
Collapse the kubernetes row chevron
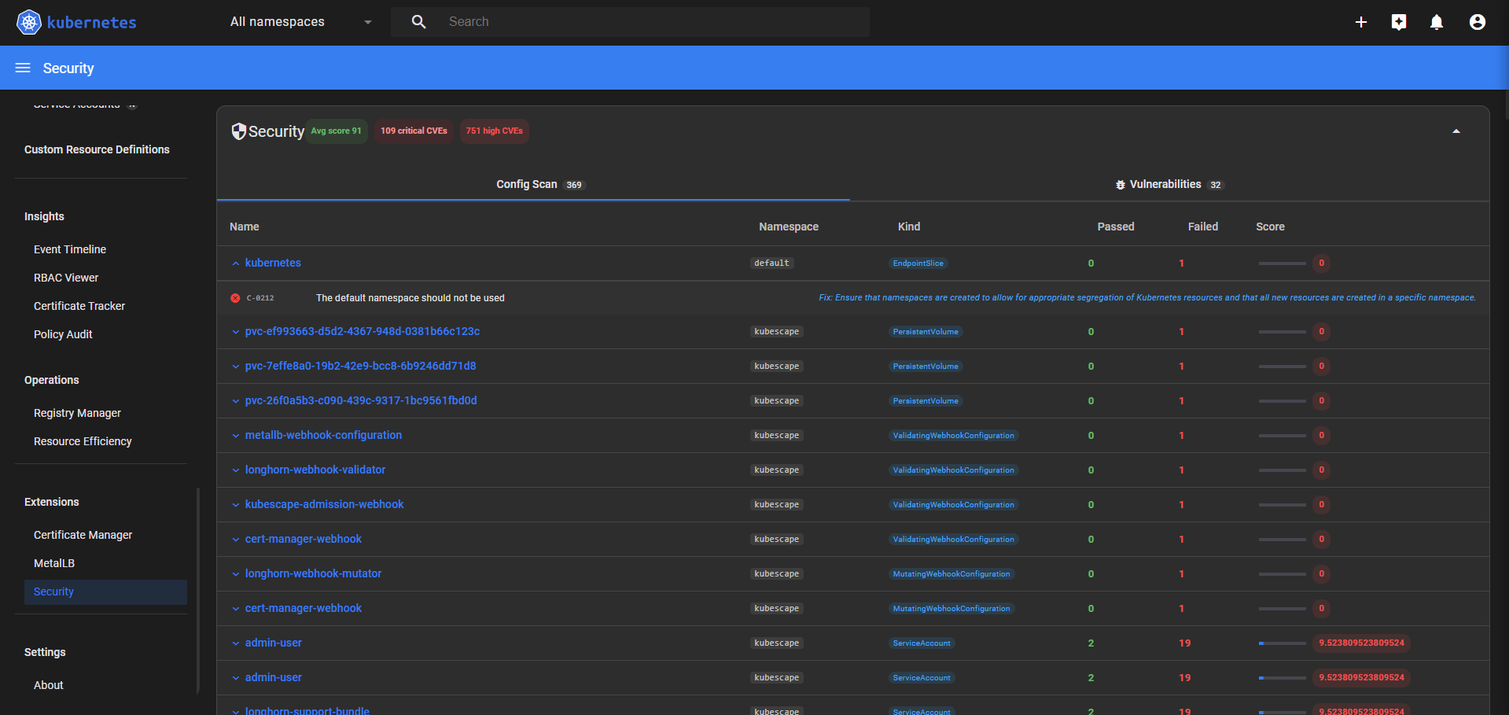(x=236, y=264)
